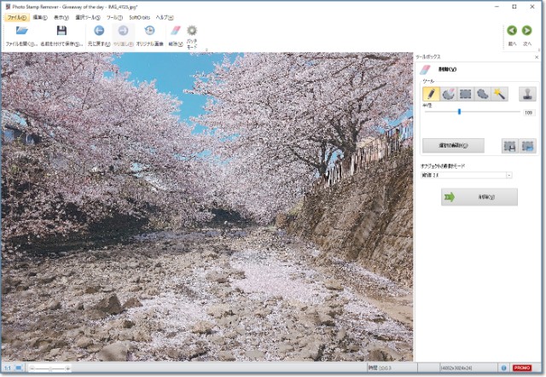The width and height of the screenshot is (546, 377).
Task: Open the SoftOrbits menu
Action: pos(139,17)
